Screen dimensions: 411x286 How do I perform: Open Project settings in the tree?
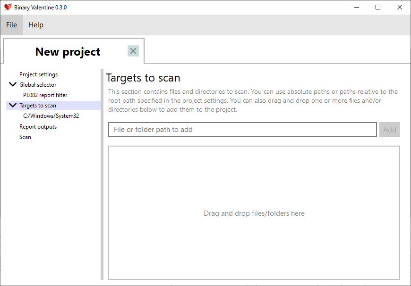39,74
